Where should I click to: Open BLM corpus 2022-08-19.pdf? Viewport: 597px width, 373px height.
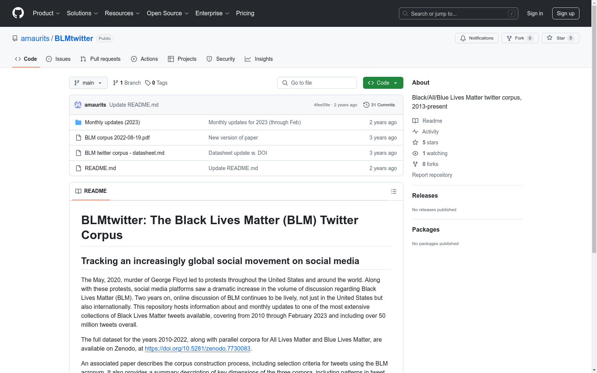tap(117, 138)
